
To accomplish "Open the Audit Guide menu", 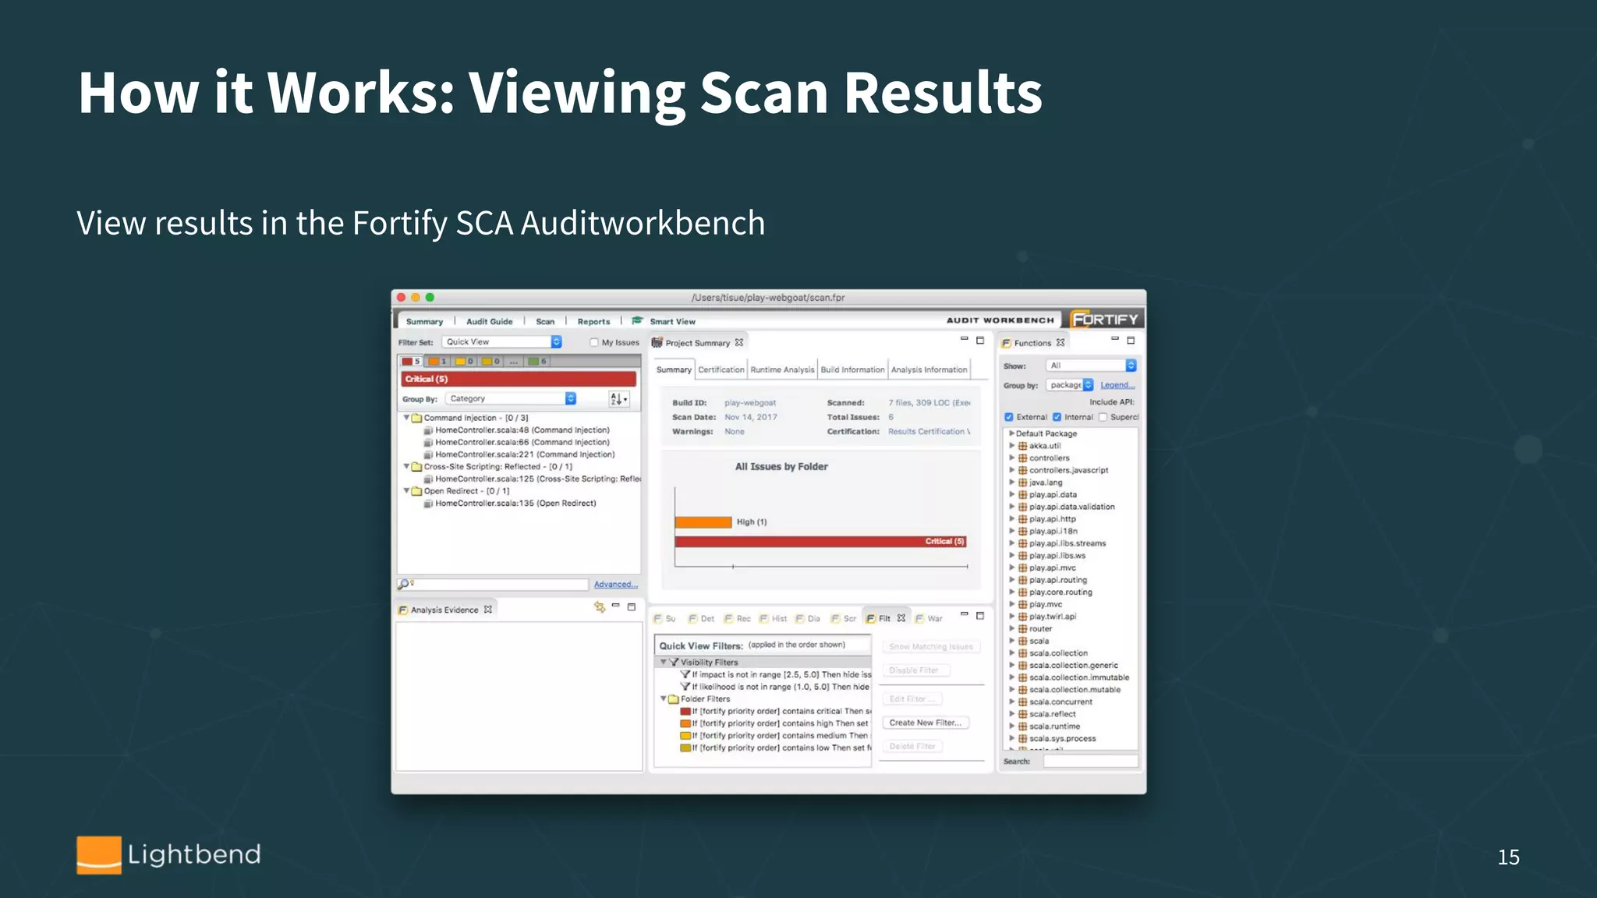I will tap(490, 321).
